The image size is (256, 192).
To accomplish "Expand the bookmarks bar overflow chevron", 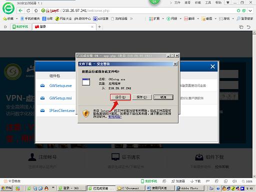I will click(x=131, y=18).
